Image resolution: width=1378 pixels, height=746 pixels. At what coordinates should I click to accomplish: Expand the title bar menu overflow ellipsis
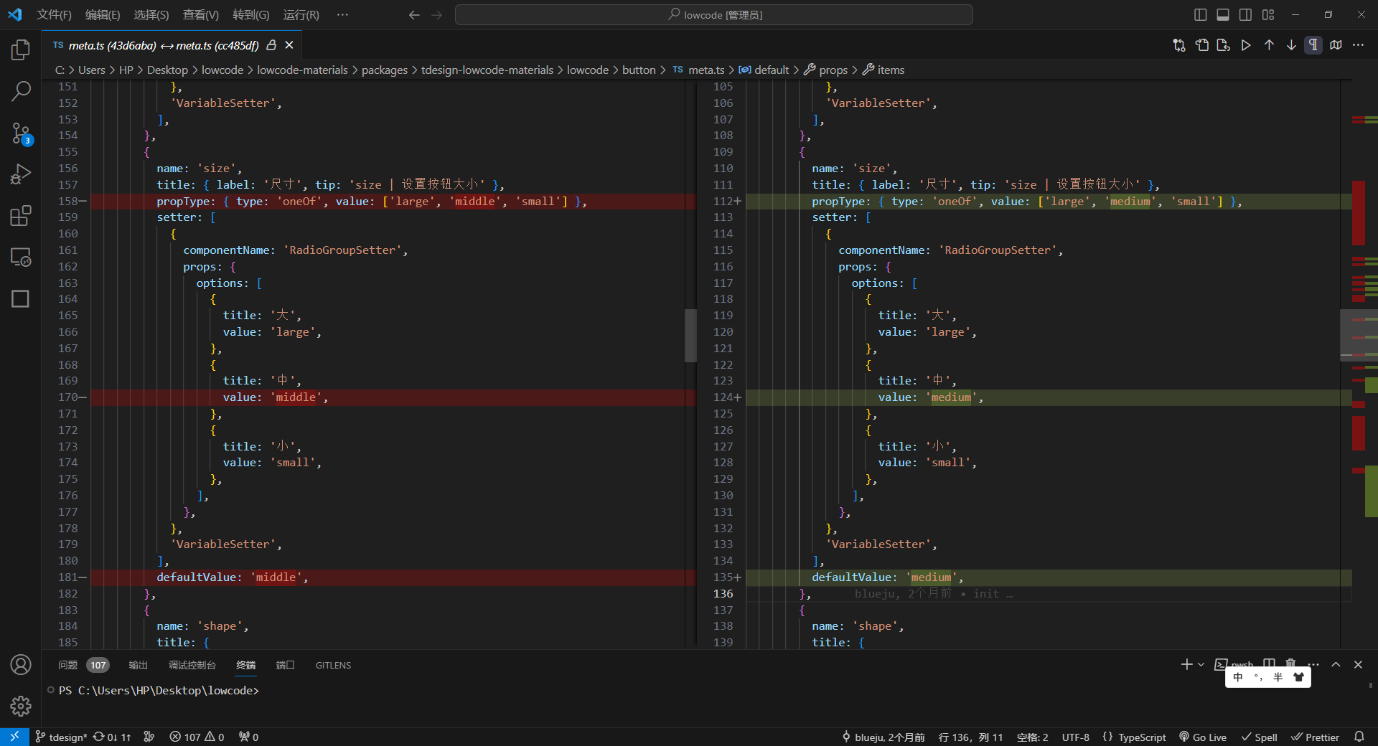pyautogui.click(x=343, y=14)
